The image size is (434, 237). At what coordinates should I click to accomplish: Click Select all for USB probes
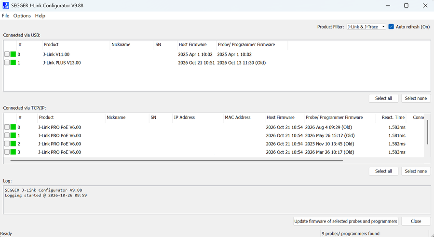click(x=383, y=98)
